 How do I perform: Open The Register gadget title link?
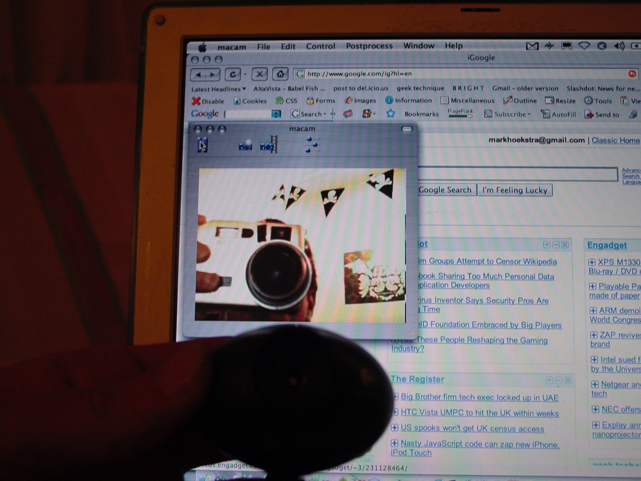click(417, 379)
